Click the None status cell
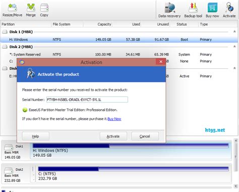239x192 pixels. pos(184,61)
